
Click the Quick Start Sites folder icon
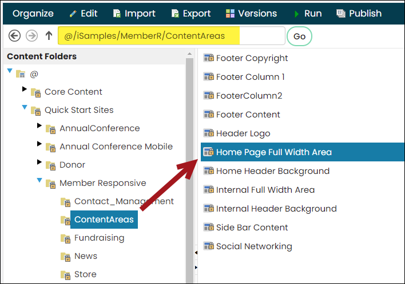click(35, 111)
